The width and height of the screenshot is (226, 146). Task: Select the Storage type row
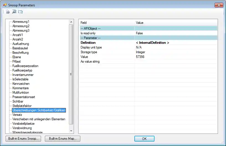[x=89, y=52]
